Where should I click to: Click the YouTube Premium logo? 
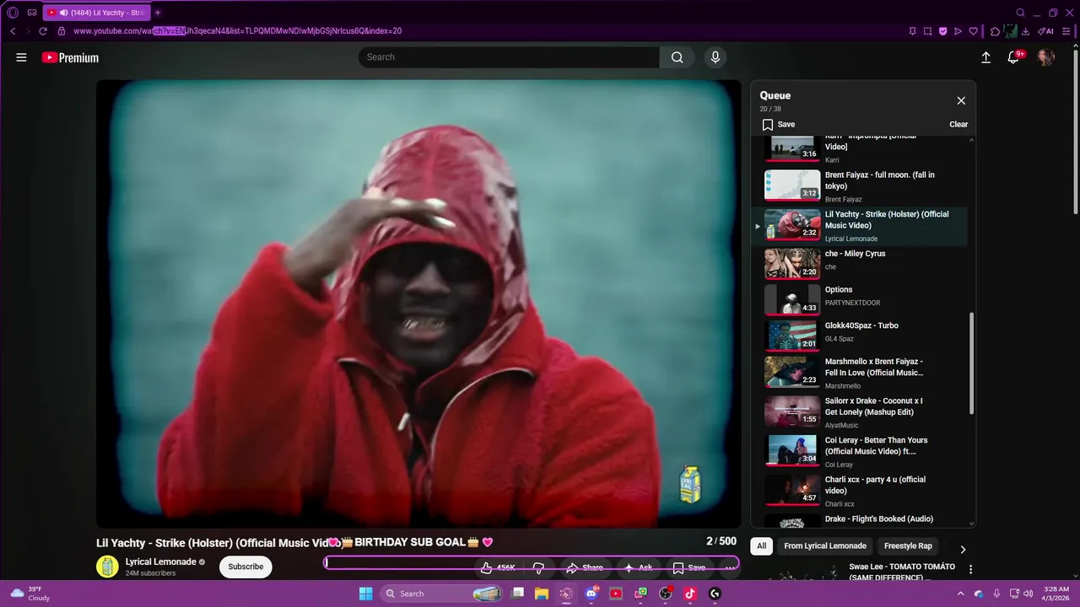tap(70, 57)
